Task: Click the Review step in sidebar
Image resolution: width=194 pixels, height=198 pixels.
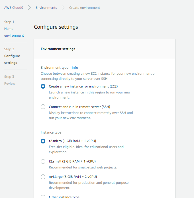Action: pyautogui.click(x=10, y=84)
